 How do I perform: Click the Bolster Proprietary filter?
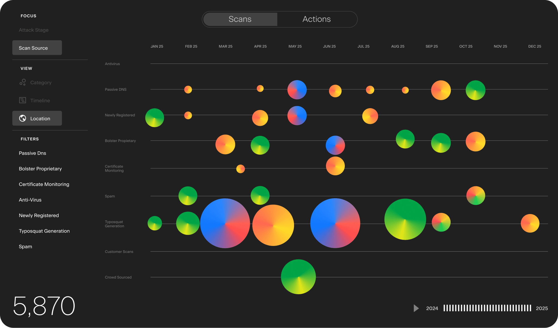click(40, 169)
